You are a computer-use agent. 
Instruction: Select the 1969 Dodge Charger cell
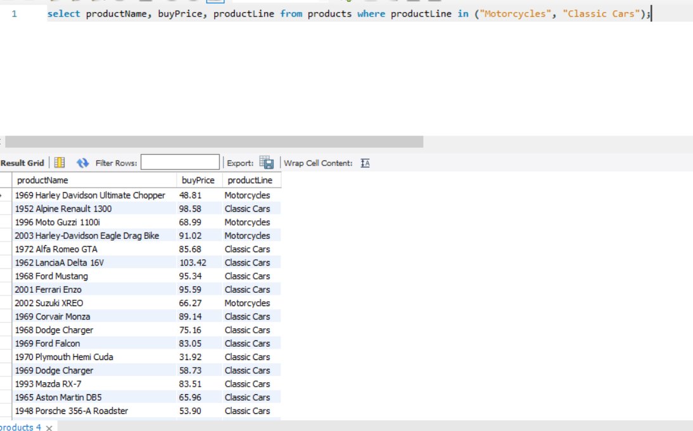click(x=94, y=370)
